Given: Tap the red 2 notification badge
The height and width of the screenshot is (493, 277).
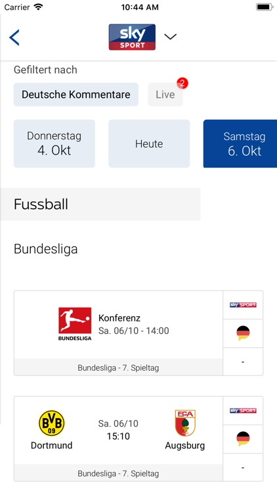Looking at the screenshot, I should (182, 83).
